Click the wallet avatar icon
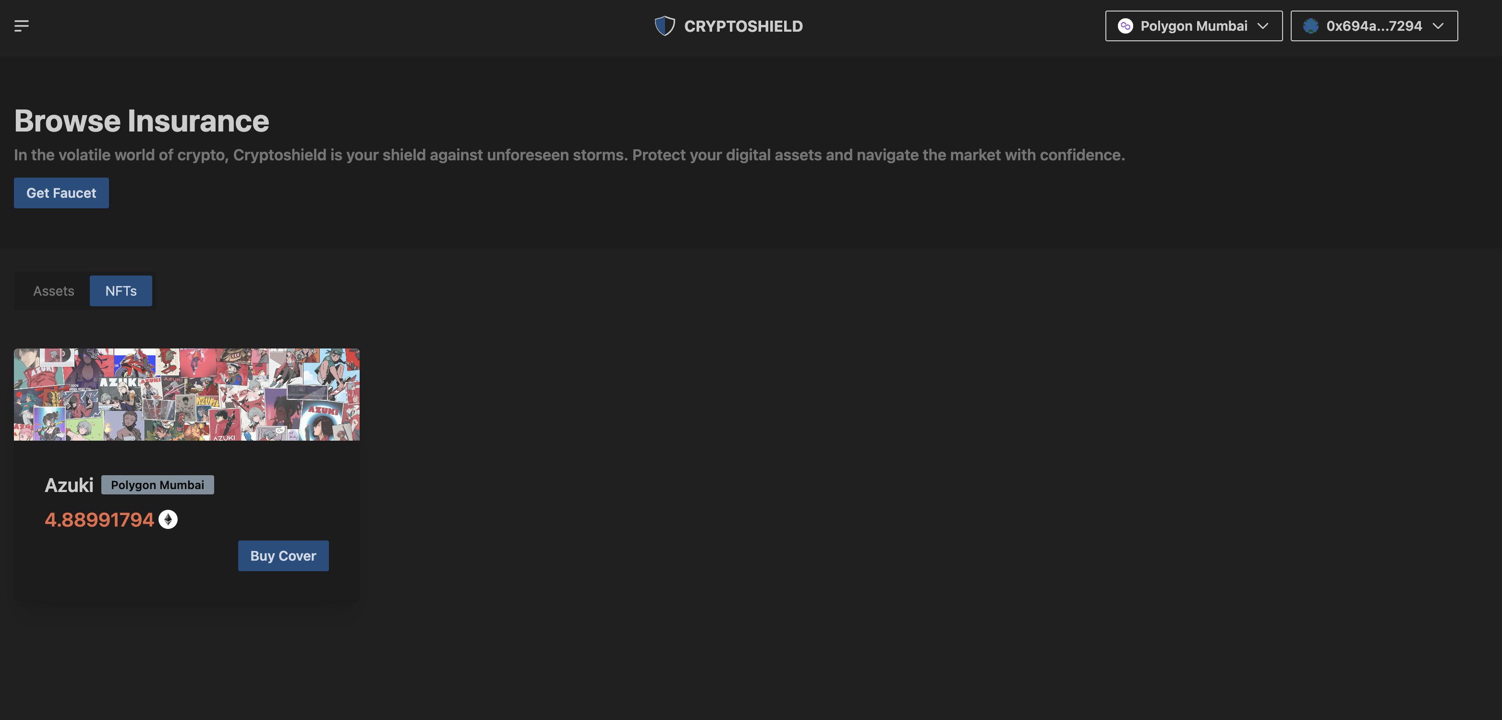The width and height of the screenshot is (1502, 720). pyautogui.click(x=1311, y=25)
